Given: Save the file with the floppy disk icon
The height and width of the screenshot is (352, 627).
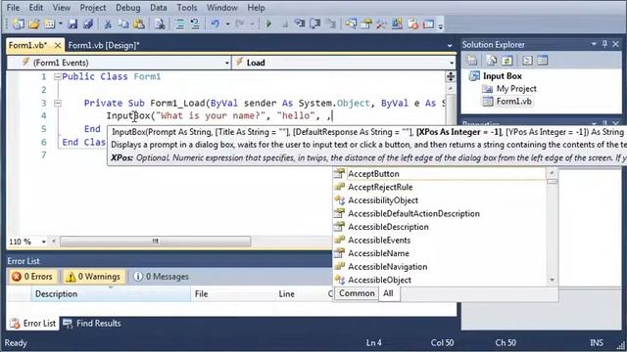Looking at the screenshot, I should (72, 23).
